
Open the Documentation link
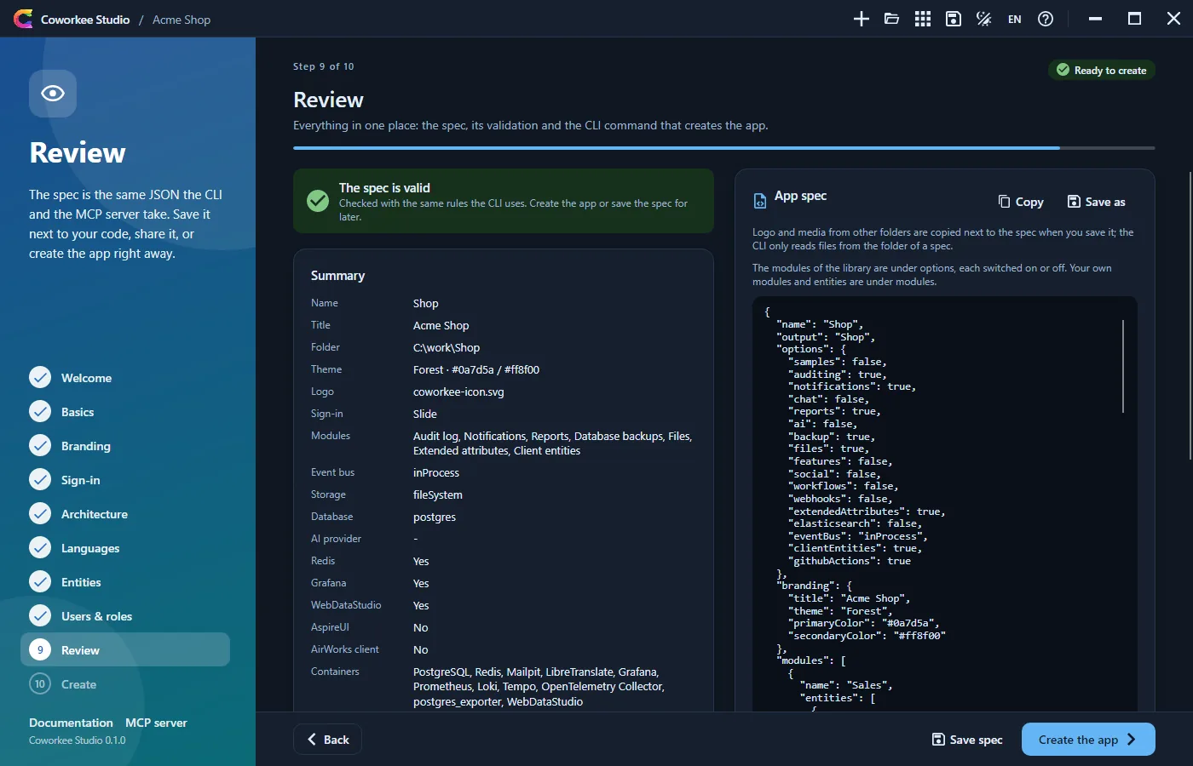[x=71, y=723]
